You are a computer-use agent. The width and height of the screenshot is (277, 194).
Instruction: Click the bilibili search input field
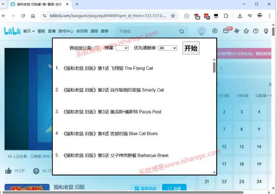point(148,31)
